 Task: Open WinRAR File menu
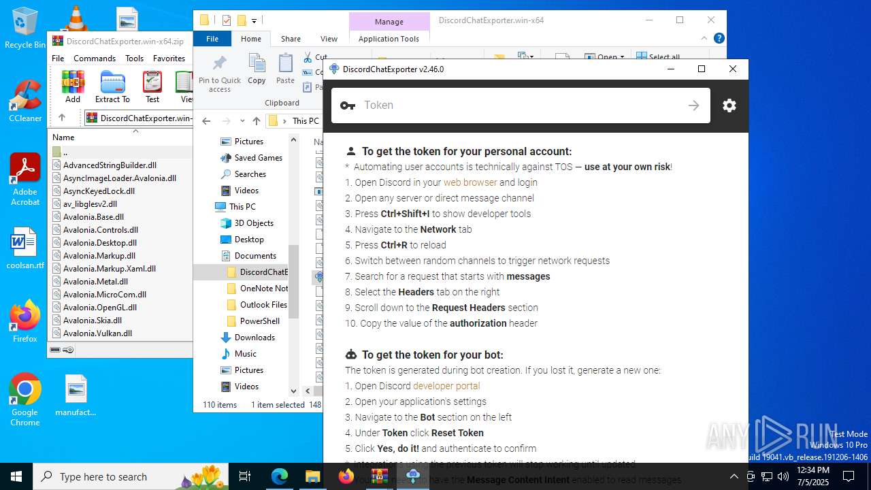[x=58, y=59]
